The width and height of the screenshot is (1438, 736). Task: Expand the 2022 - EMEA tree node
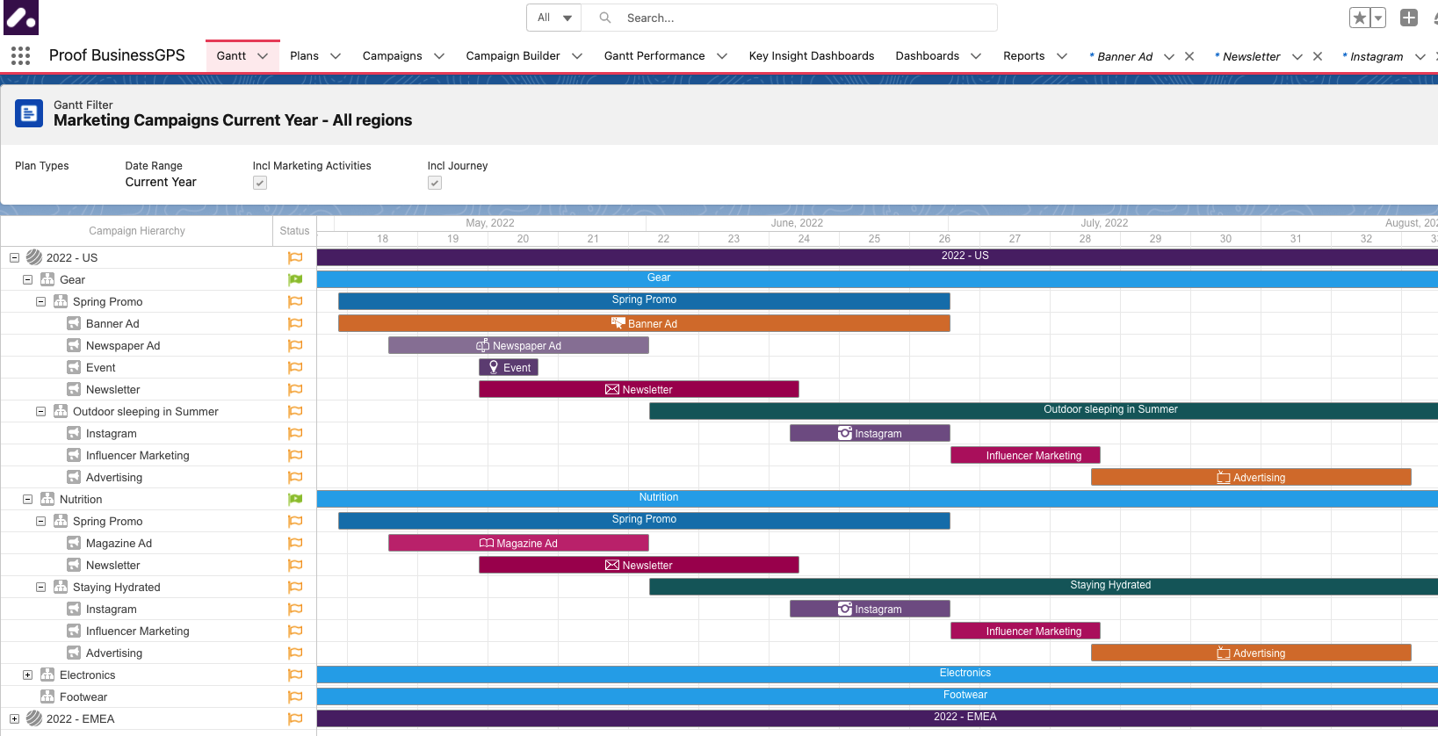point(14,718)
